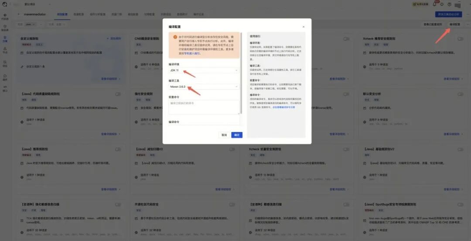The width and height of the screenshot is (471, 241).
Task: Click the document icon in 自定义规则包 card
Action: (22, 53)
